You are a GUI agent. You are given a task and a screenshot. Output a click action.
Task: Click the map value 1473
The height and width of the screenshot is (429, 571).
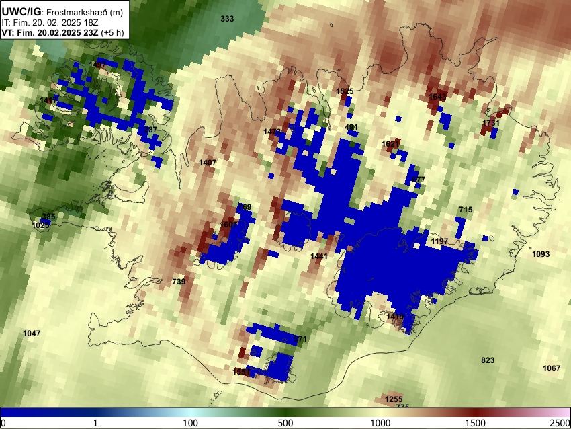point(272,132)
